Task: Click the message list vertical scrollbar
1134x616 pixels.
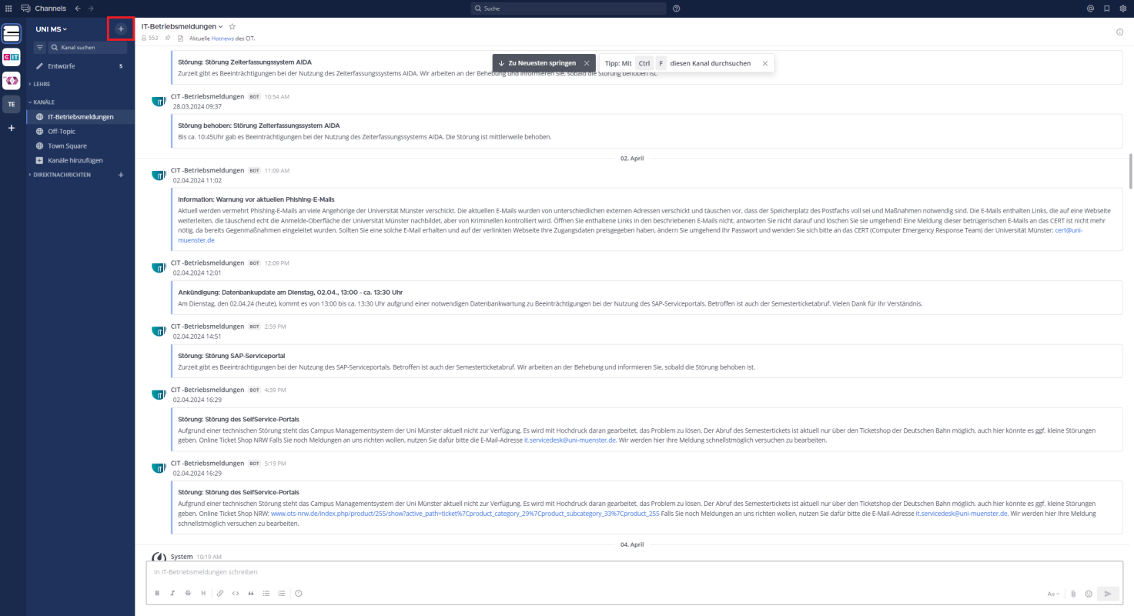Action: pos(1131,171)
